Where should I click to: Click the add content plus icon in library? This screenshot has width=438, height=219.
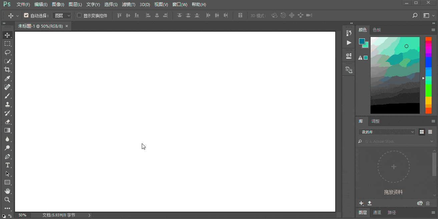click(361, 203)
